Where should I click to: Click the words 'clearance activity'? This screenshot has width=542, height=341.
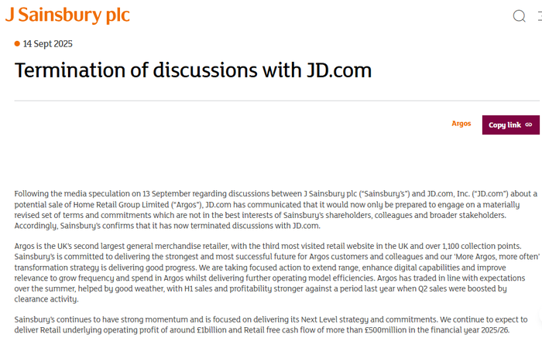click(x=46, y=299)
